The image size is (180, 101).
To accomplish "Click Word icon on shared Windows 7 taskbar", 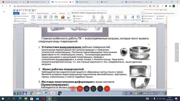I will pyautogui.click(x=46, y=93).
